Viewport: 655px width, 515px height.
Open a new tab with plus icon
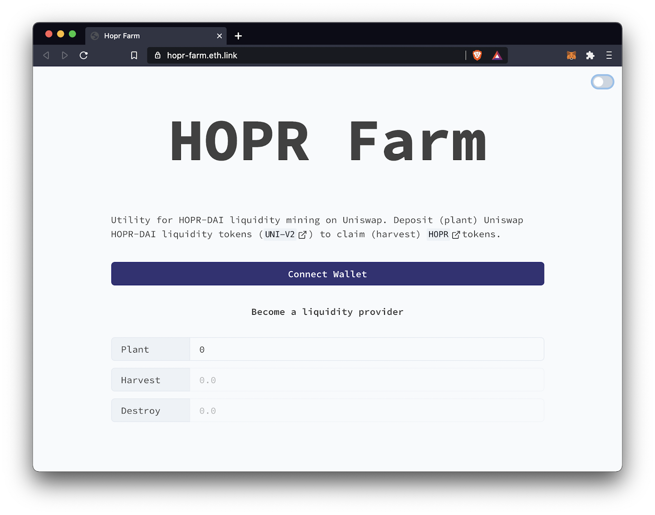tap(238, 36)
